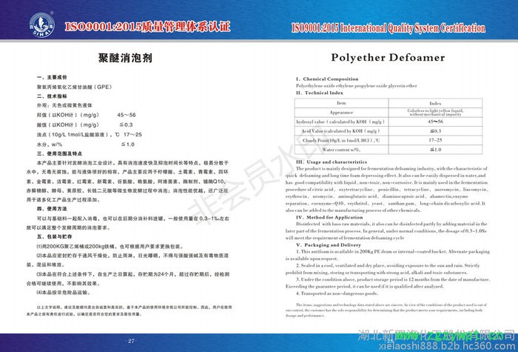Click the 'ISO9001:2015 International Quality System Certification' banner text
Viewport: 518px width, 352px height.
click(x=388, y=28)
